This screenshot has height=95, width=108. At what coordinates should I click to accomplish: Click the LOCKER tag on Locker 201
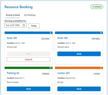click(97, 74)
